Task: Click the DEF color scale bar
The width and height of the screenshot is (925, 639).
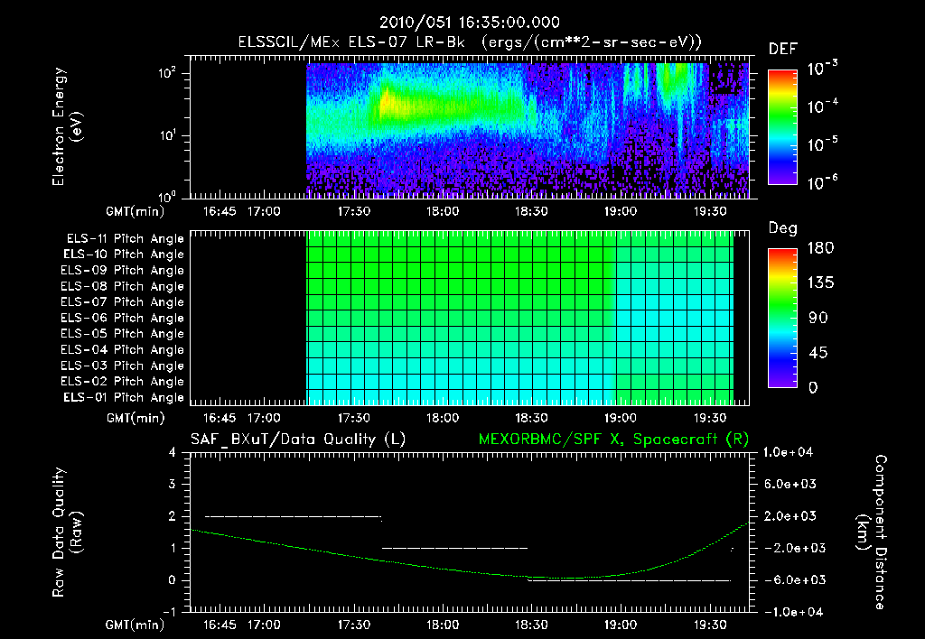Action: [x=782, y=127]
